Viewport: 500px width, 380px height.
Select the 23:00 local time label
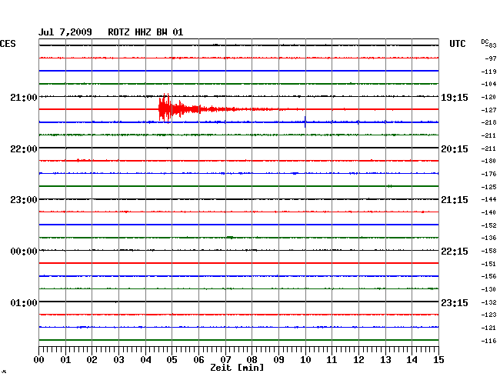pos(24,200)
